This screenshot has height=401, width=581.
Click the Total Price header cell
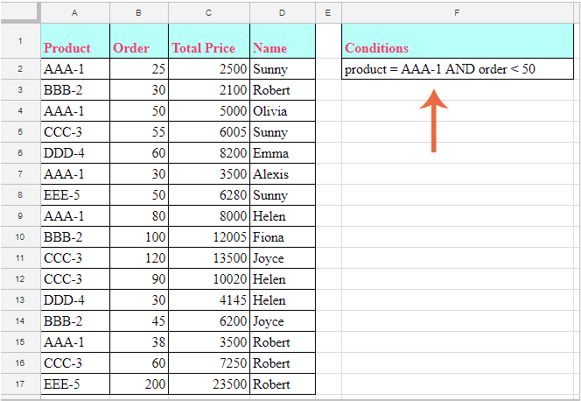point(208,48)
